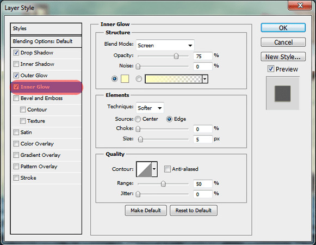Turn on the Pattern Overlay checkbox
Image resolution: width=316 pixels, height=245 pixels.
(16, 167)
